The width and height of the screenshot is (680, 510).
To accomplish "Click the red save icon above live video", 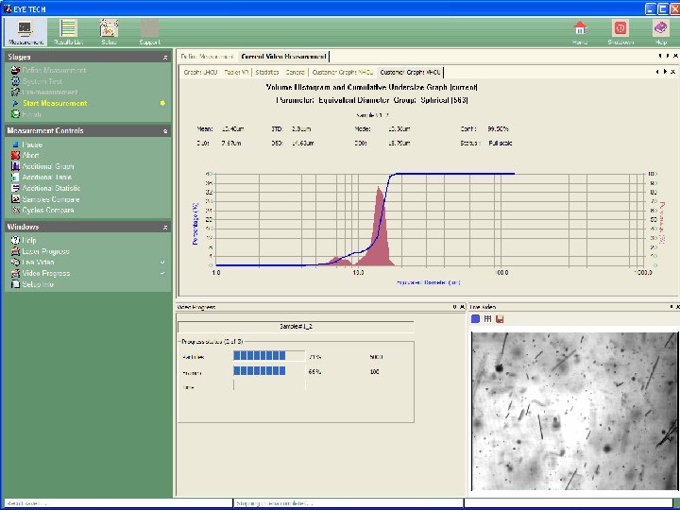I will (500, 319).
